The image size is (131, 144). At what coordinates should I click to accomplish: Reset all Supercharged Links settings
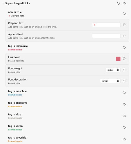point(118,3)
